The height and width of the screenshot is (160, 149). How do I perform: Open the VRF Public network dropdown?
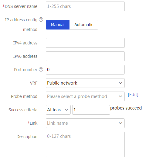coord(85,83)
